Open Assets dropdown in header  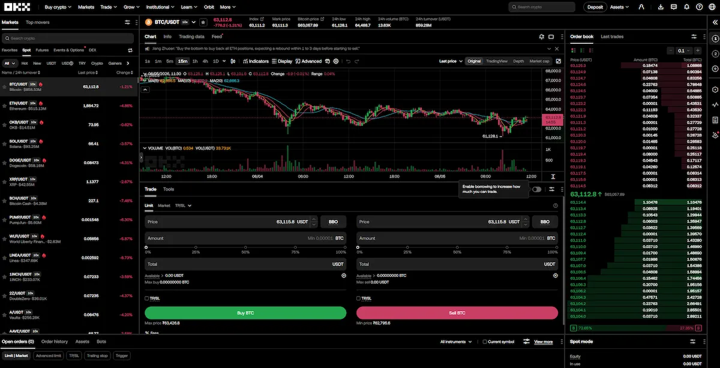click(619, 7)
